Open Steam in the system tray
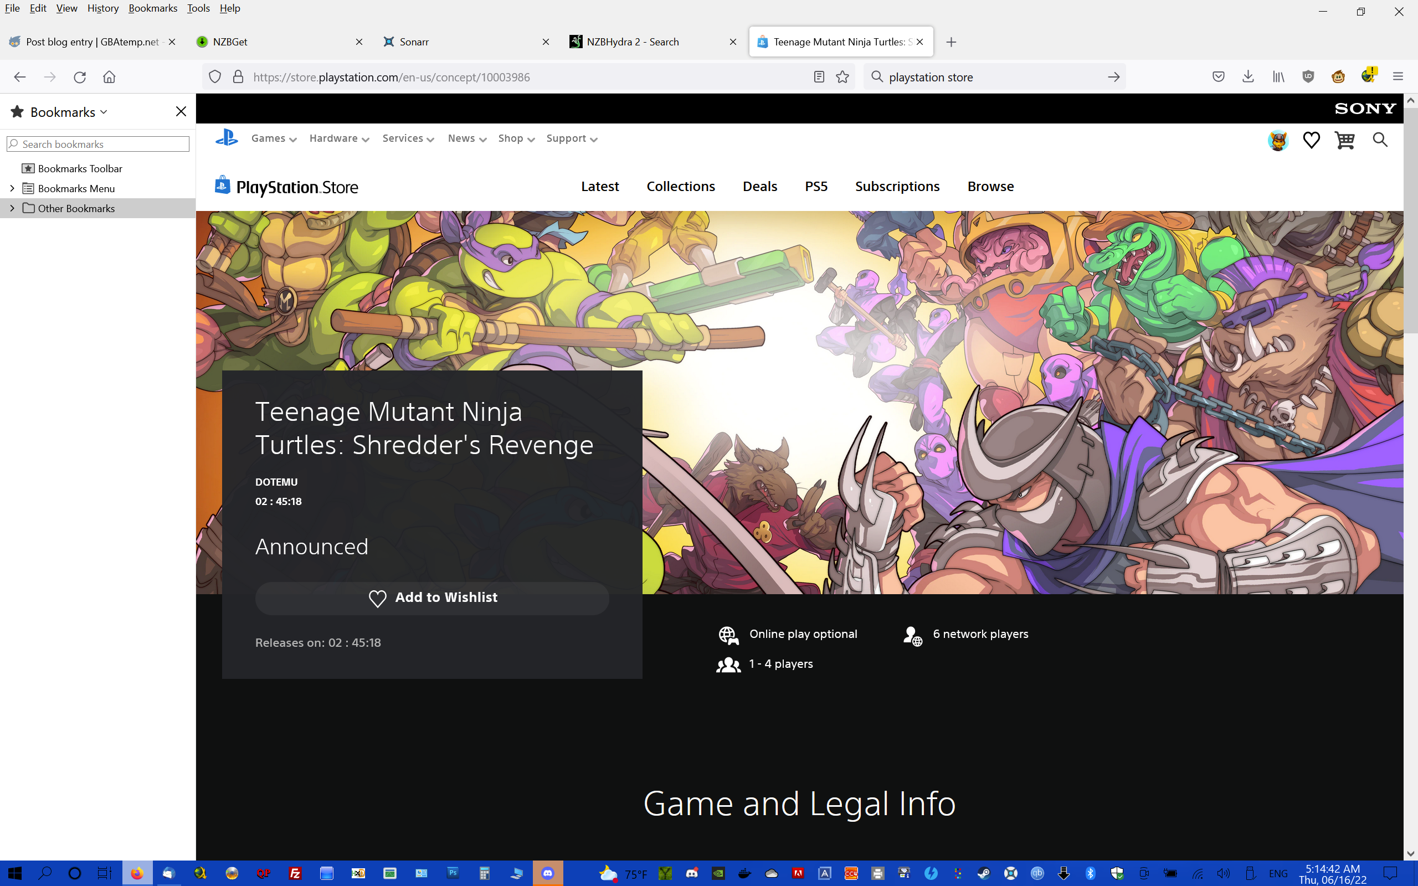 click(x=984, y=874)
